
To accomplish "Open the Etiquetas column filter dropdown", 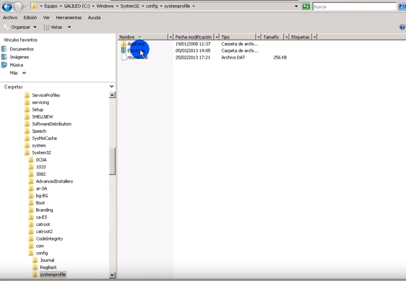I will coord(314,37).
